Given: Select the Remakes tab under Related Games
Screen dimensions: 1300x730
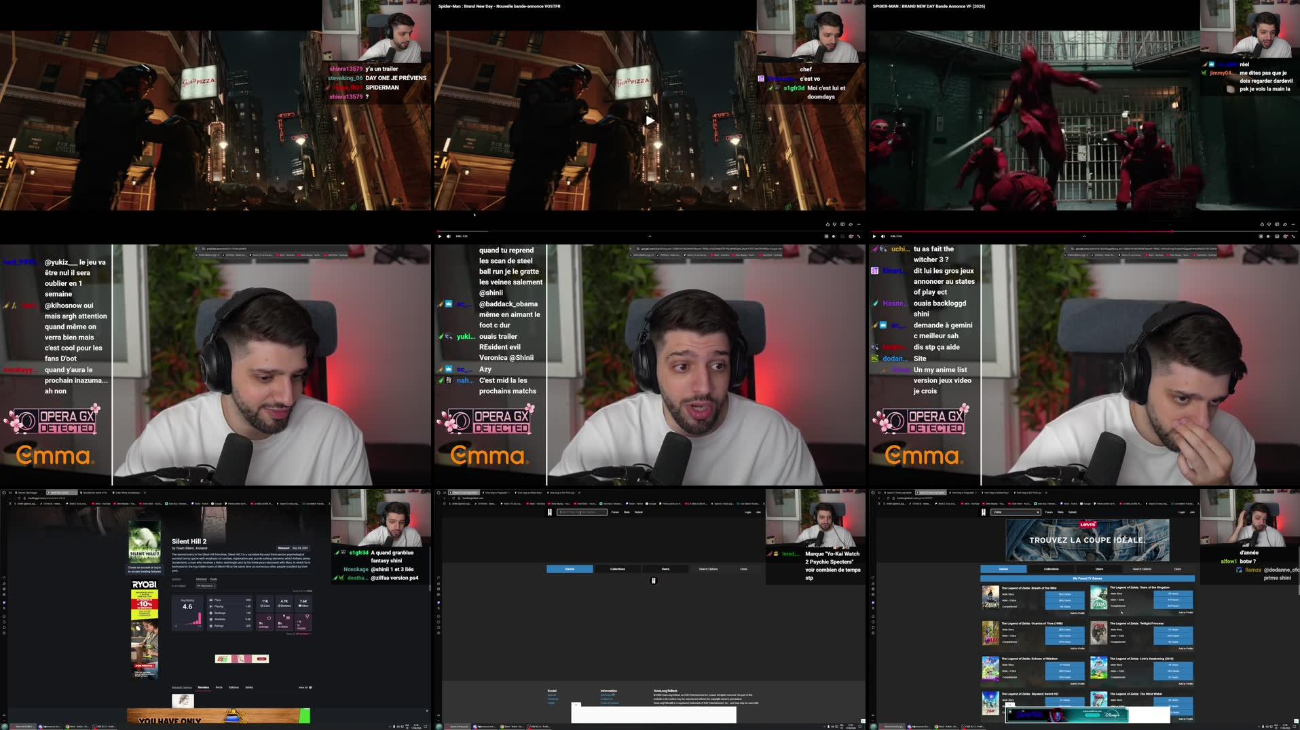Looking at the screenshot, I should pyautogui.click(x=203, y=687).
